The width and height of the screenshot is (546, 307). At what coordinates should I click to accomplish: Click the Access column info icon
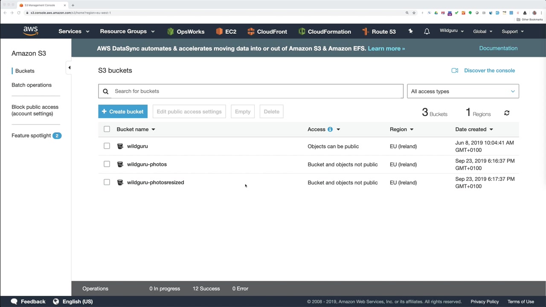pos(330,129)
